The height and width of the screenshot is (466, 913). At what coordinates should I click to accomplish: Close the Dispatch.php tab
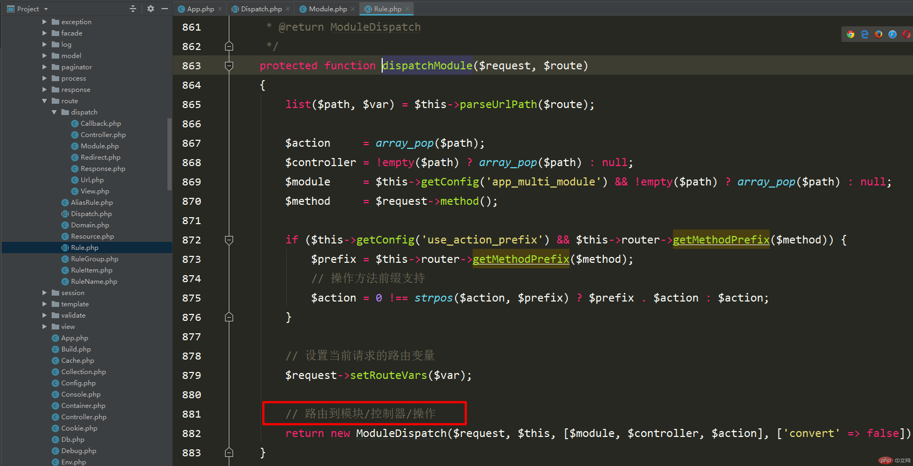click(x=288, y=9)
